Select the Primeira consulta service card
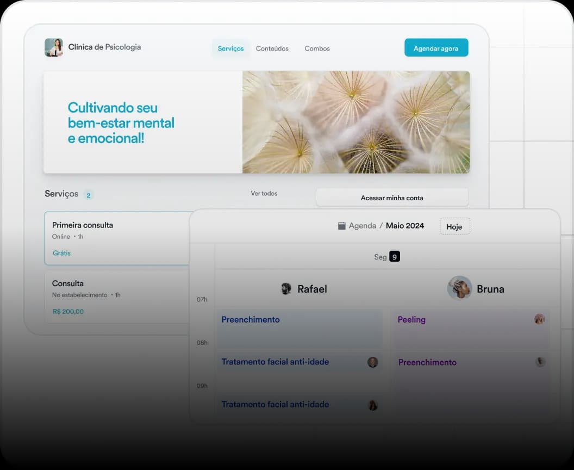This screenshot has width=574, height=470. 117,238
